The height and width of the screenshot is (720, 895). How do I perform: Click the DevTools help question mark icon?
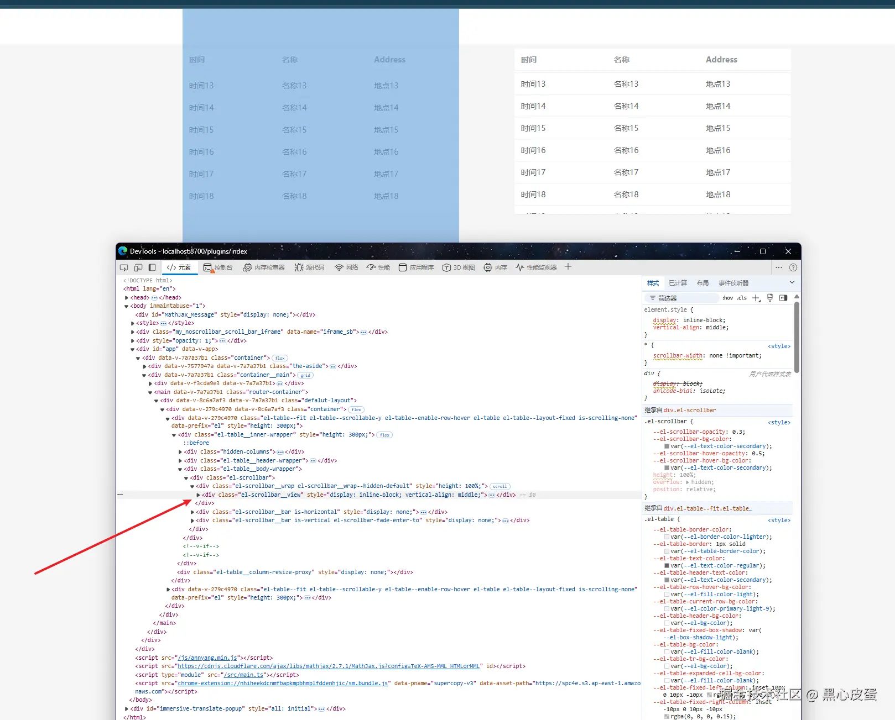point(793,267)
